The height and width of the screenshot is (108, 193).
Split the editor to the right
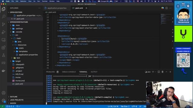[x=166, y=8]
